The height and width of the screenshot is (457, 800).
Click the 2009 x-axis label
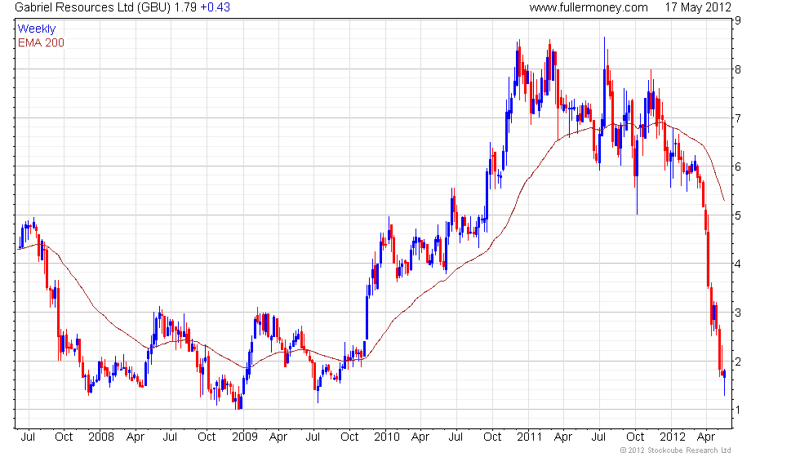[244, 437]
